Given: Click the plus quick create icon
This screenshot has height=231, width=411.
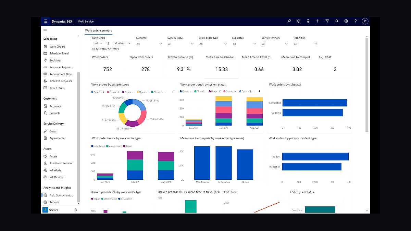Looking at the screenshot, I should (317, 21).
